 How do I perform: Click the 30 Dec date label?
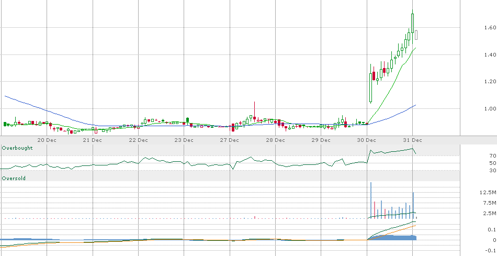pyautogui.click(x=367, y=140)
